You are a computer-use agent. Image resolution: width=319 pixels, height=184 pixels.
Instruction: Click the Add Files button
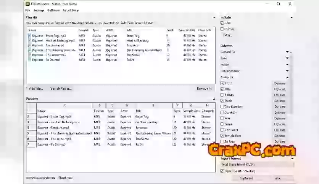point(36,89)
